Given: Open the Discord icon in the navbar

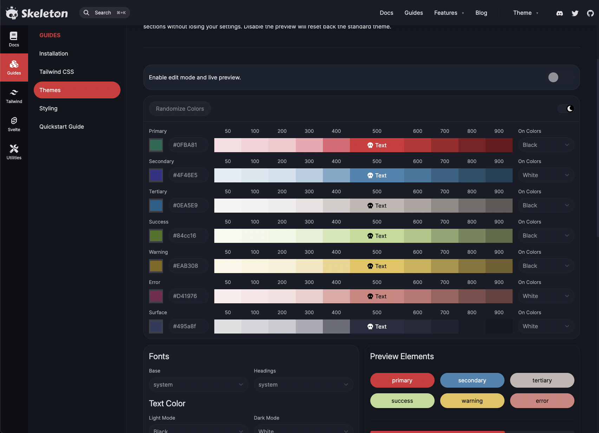Looking at the screenshot, I should pos(560,13).
